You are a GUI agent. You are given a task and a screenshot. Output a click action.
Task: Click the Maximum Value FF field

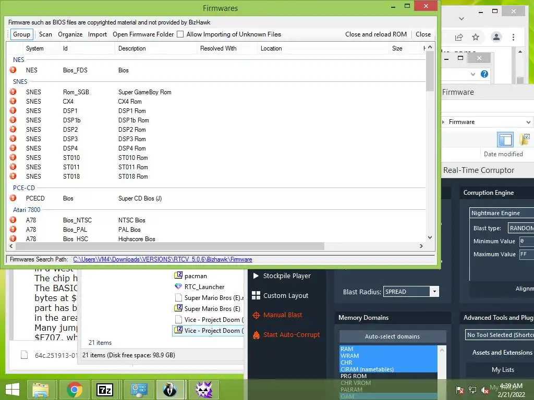tap(527, 254)
